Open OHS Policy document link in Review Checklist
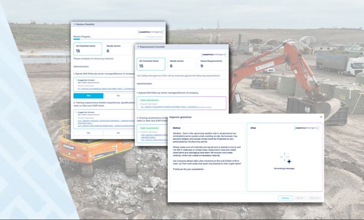This screenshot has height=220, width=364. [106, 89]
